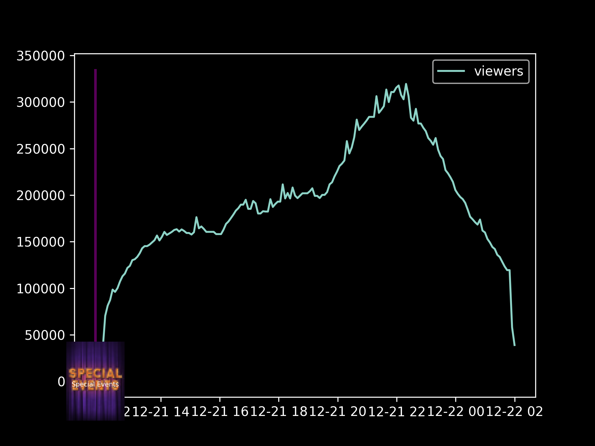Select the 12-21 22 x-axis label
The width and height of the screenshot is (595, 446).
[x=397, y=412]
